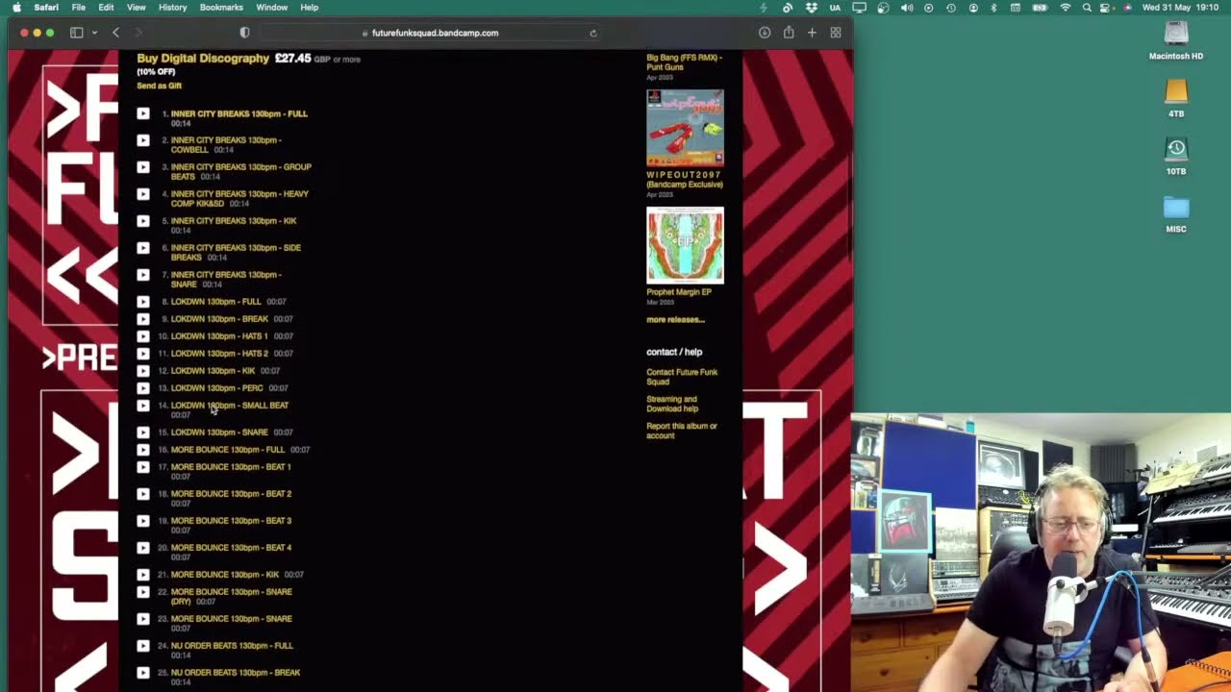
Task: Open the Apple menu
Action: click(16, 8)
